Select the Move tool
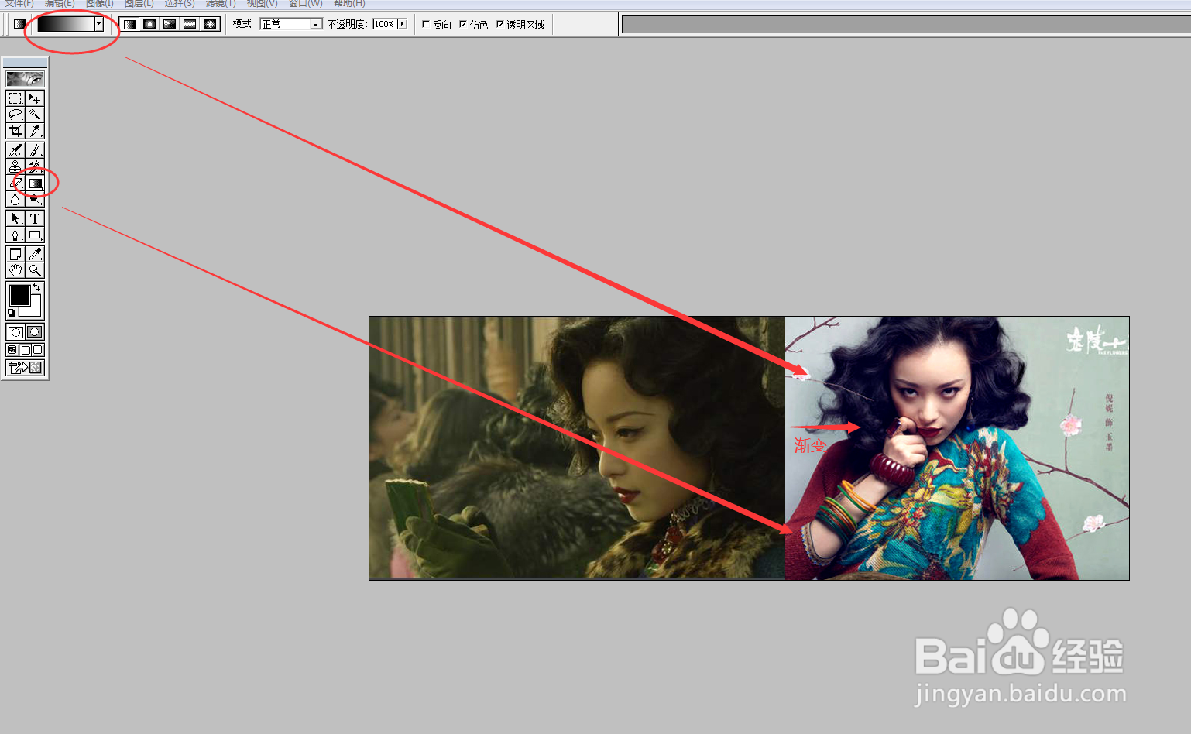The height and width of the screenshot is (734, 1191). point(35,98)
